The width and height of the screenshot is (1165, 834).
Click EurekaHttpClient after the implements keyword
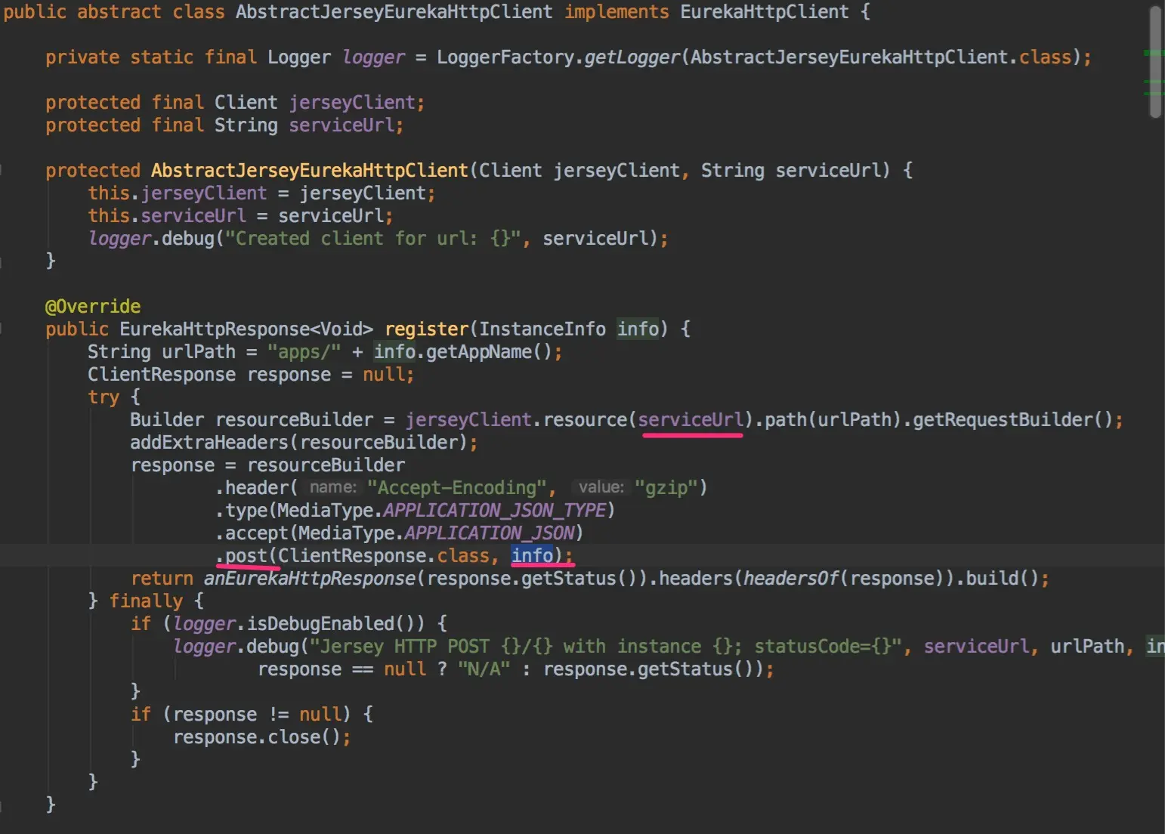tap(765, 12)
